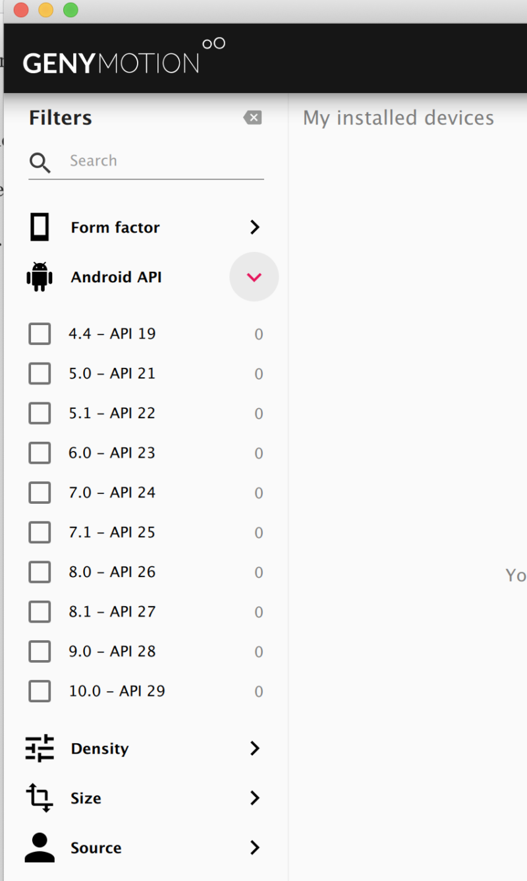Click the Source person icon
The width and height of the screenshot is (527, 881).
click(x=40, y=847)
